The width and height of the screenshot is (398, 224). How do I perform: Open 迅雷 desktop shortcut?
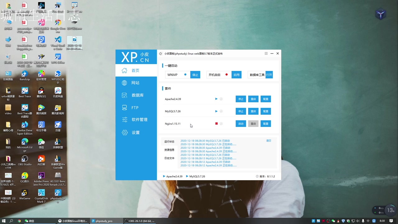tap(58, 126)
